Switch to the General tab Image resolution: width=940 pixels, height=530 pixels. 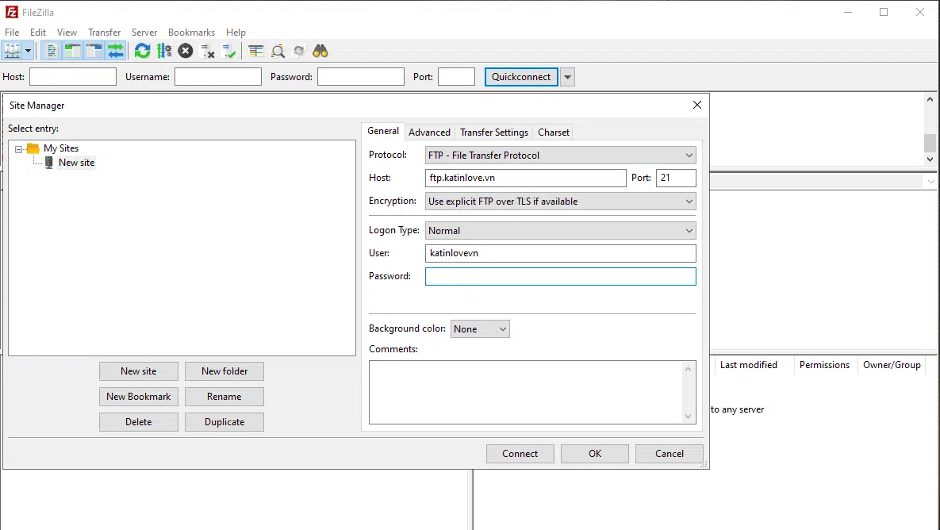click(x=383, y=131)
